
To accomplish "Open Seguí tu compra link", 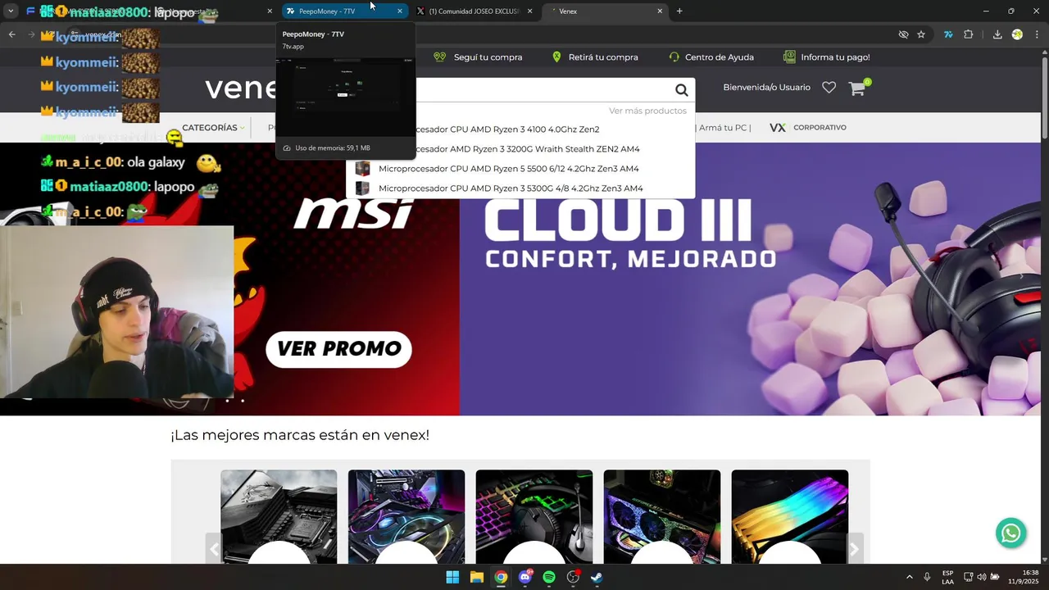I will (478, 57).
